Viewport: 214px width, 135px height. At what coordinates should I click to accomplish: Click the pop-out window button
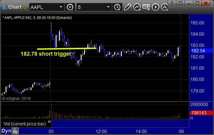coord(180,3)
